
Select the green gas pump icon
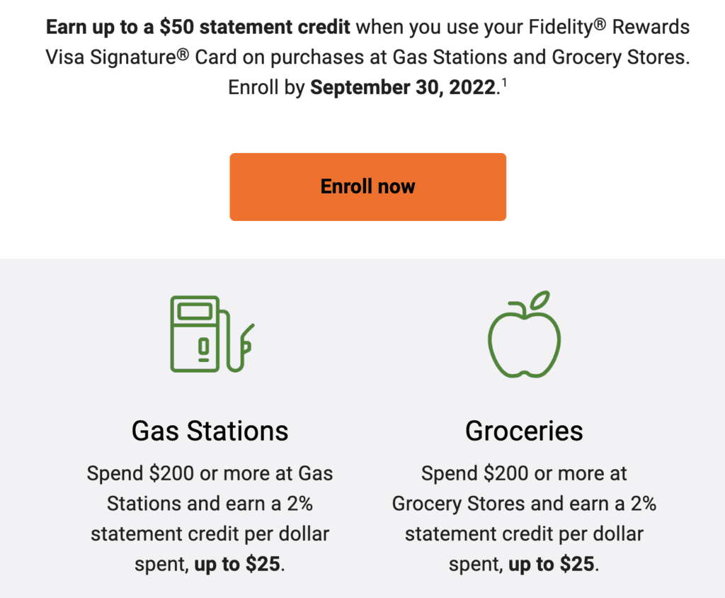[212, 334]
